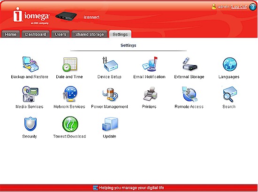Click the Languages label
258x192 pixels.
pyautogui.click(x=229, y=77)
